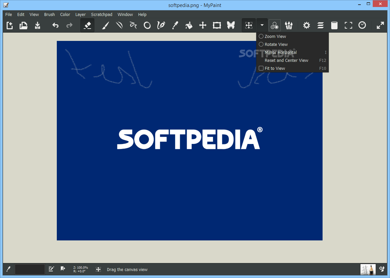Click the pencil preview thumbnail bottom right
The image size is (390, 278).
coord(368,269)
